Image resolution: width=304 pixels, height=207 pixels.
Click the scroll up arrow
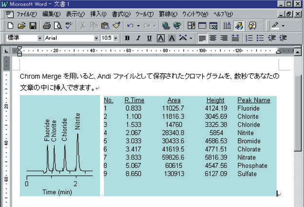click(298, 52)
